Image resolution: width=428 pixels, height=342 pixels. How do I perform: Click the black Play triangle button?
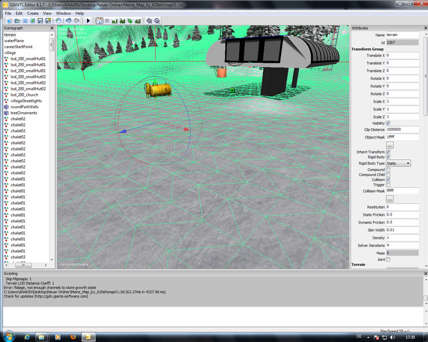pos(88,21)
